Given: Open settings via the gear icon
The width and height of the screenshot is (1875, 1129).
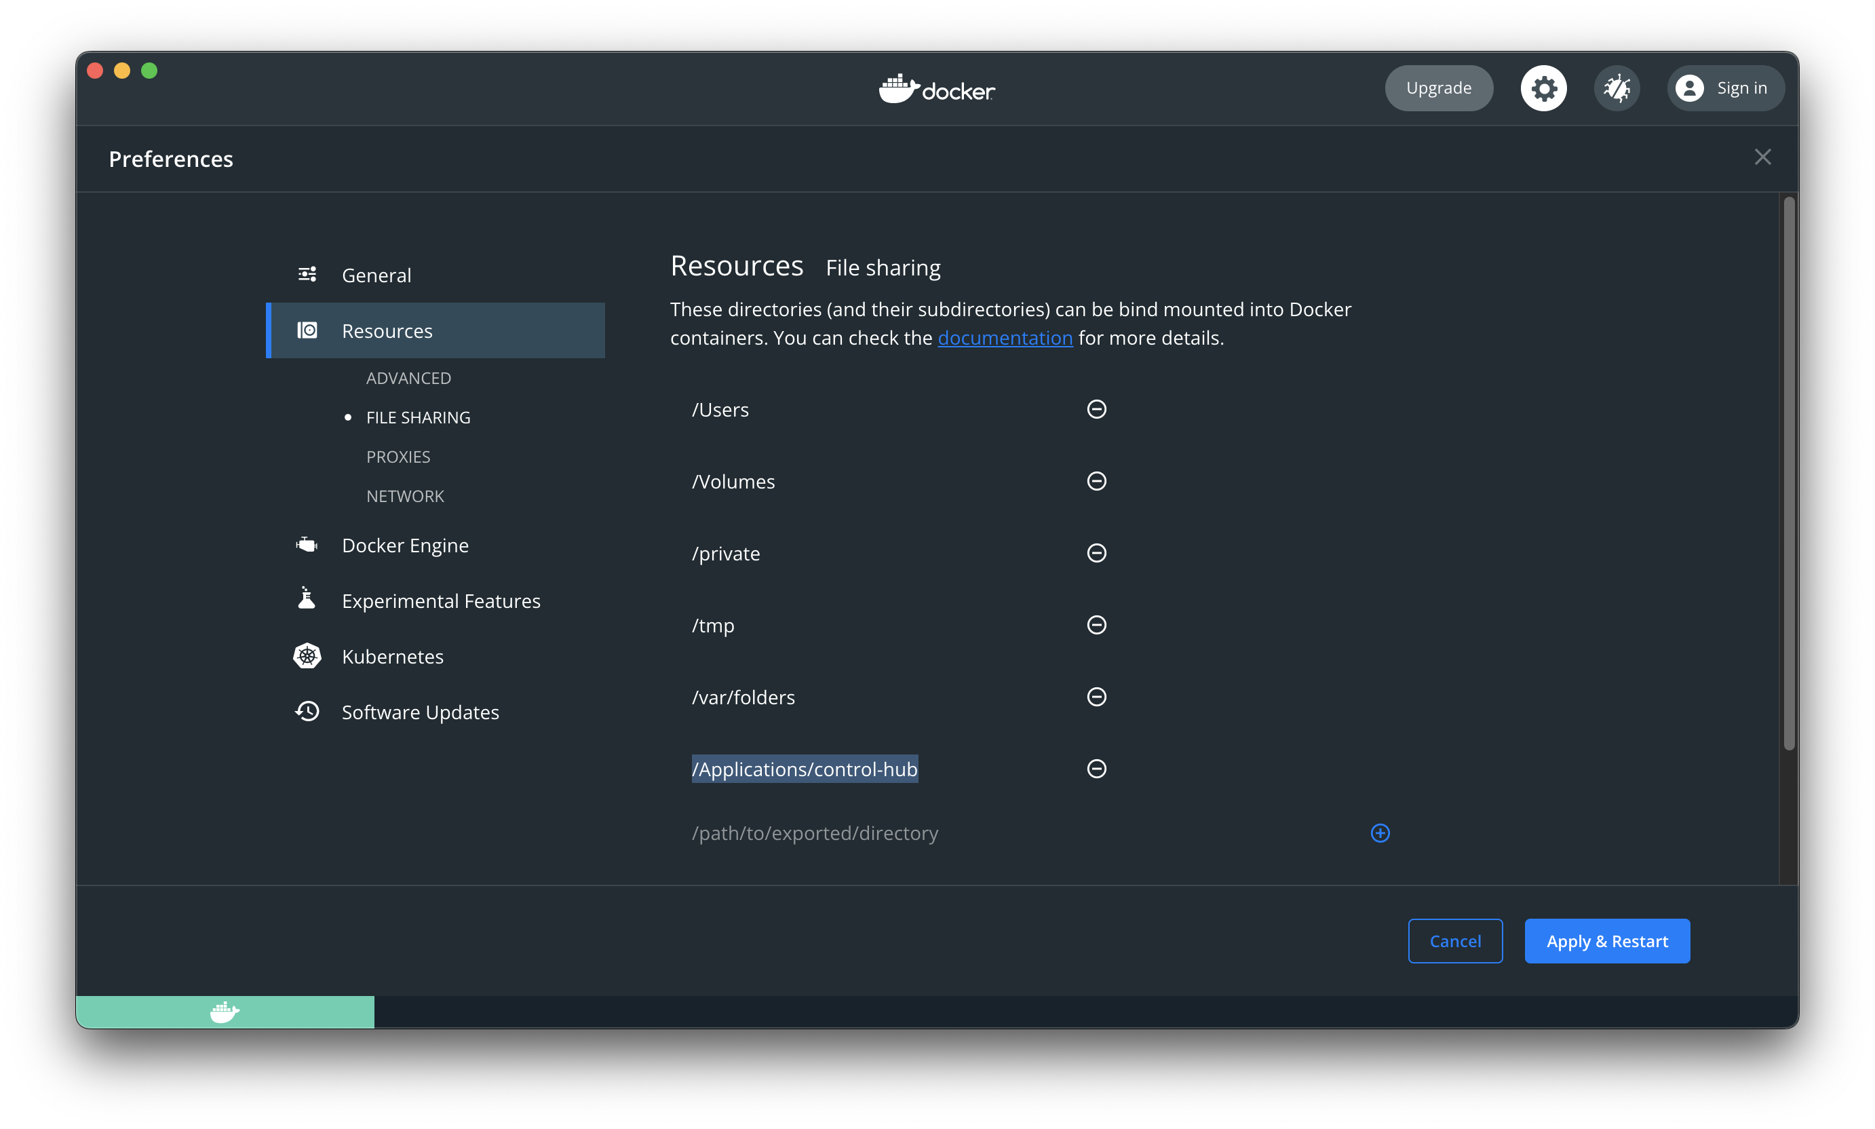Looking at the screenshot, I should pos(1543,88).
